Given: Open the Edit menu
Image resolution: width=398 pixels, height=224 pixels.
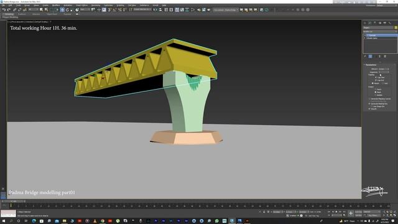Looking at the screenshot, I should click(x=10, y=5).
